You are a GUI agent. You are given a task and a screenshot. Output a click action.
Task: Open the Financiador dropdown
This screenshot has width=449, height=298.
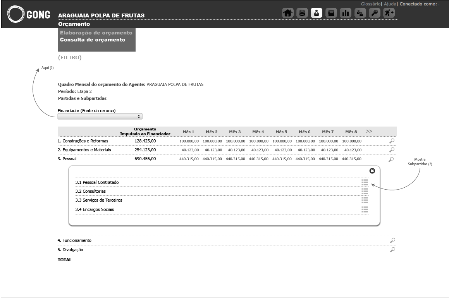(100, 116)
